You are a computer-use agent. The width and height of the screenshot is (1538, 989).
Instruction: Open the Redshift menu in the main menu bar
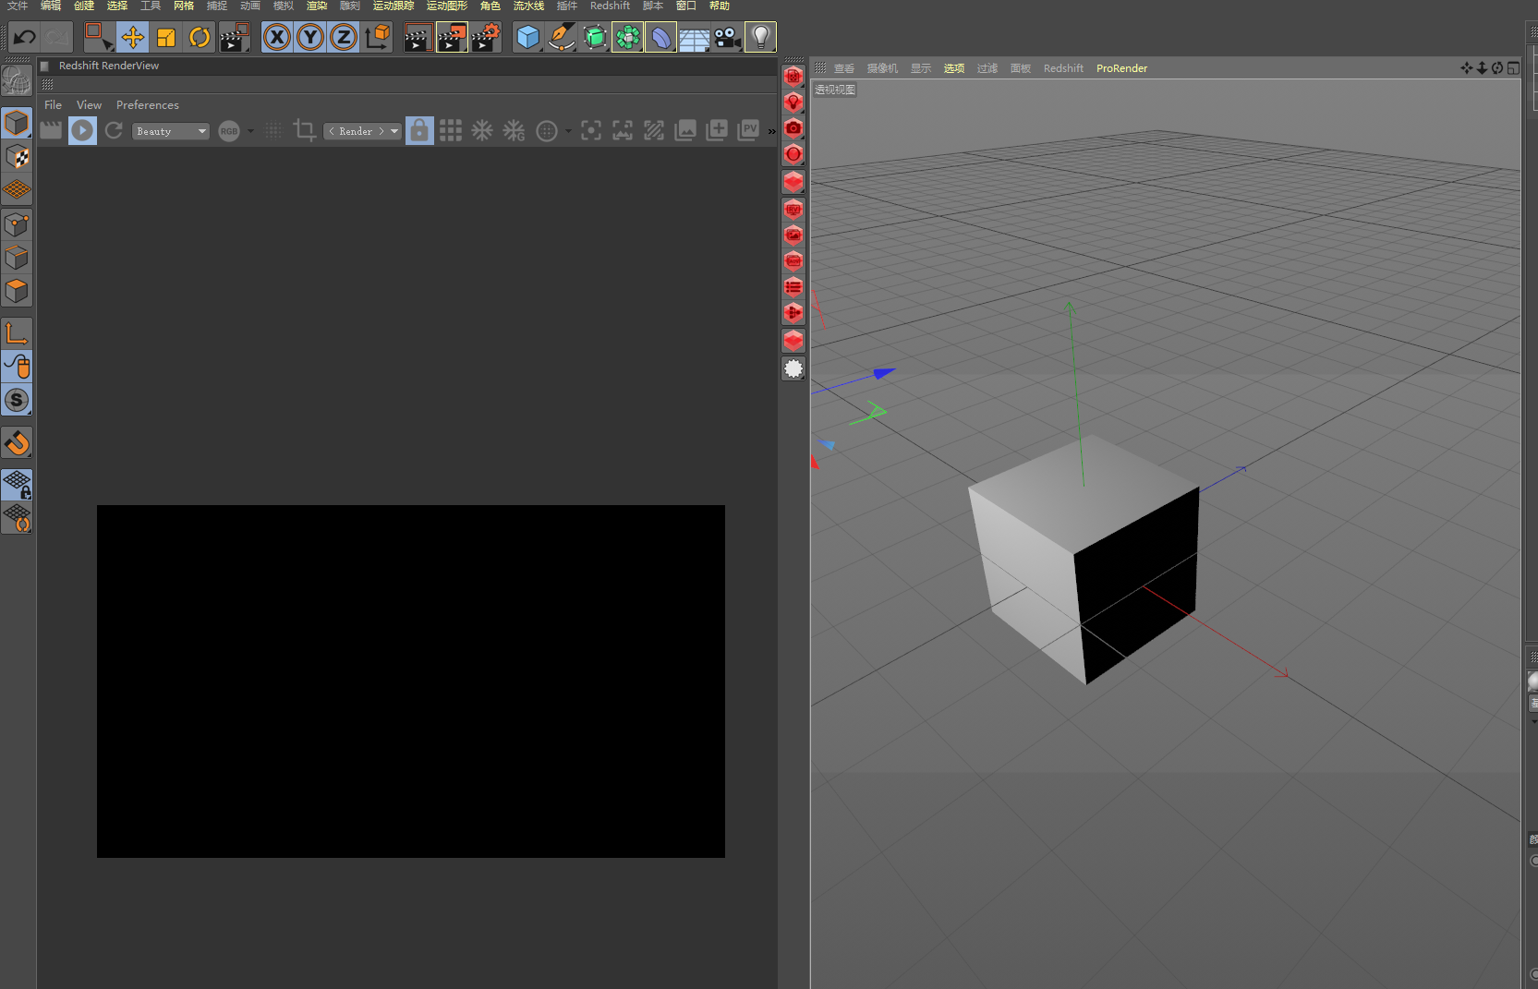(x=610, y=6)
